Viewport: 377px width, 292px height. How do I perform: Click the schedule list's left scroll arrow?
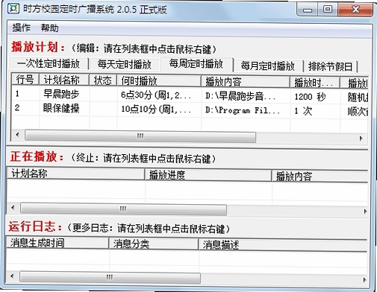tap(17, 135)
